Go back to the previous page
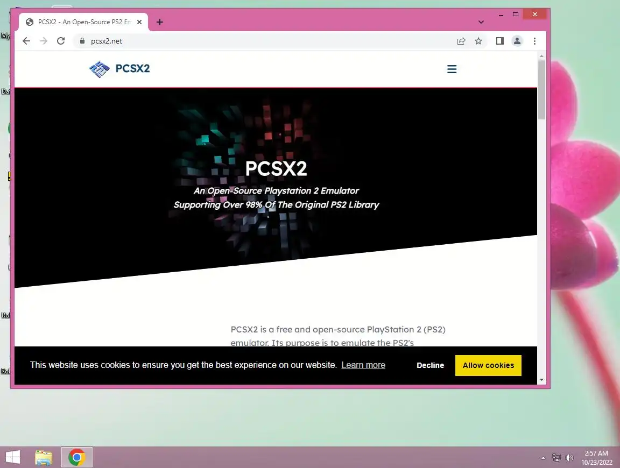 [26, 41]
